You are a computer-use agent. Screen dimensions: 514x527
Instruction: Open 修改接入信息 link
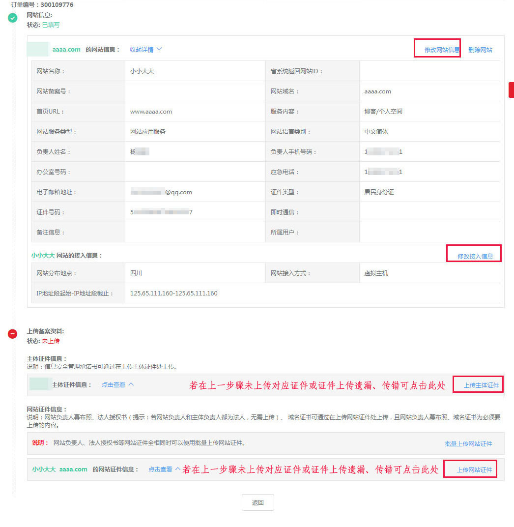point(475,256)
